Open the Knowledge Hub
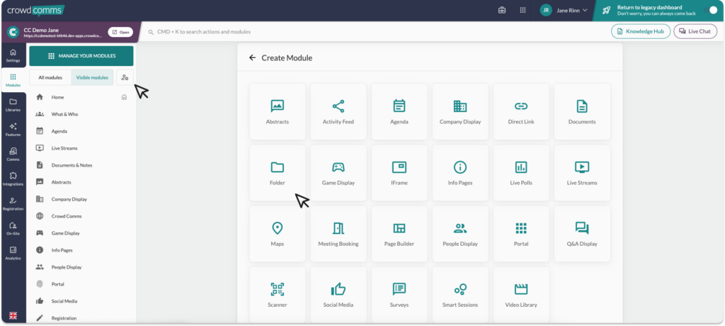 (x=640, y=32)
